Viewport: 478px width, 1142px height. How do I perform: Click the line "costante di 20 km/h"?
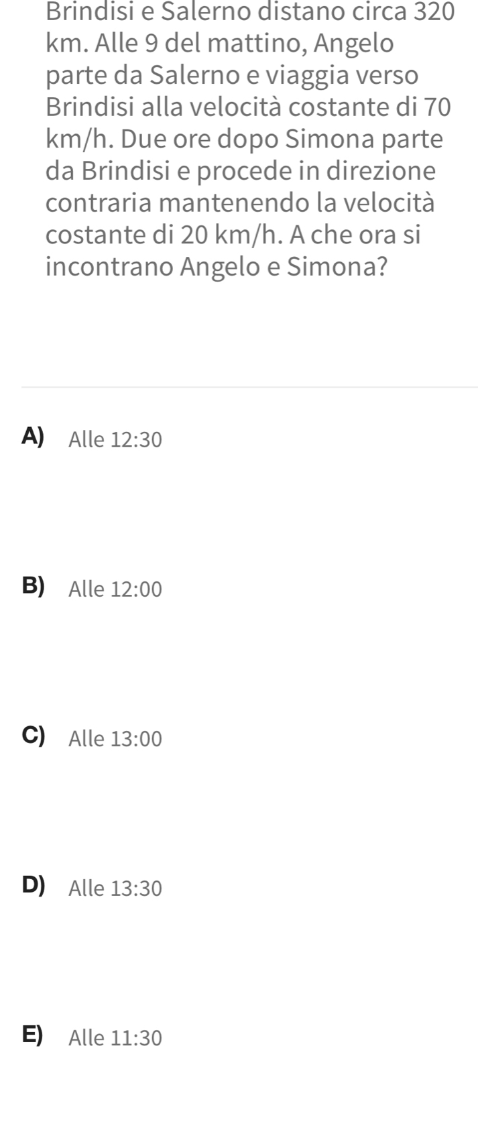(x=233, y=235)
